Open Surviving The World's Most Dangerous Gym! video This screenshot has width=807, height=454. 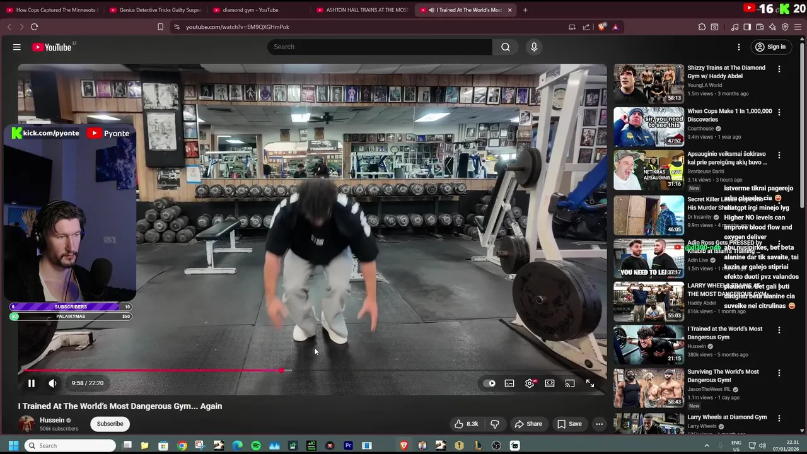click(x=649, y=388)
